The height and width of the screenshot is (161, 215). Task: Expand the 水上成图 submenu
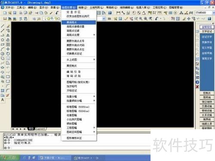(x=79, y=60)
